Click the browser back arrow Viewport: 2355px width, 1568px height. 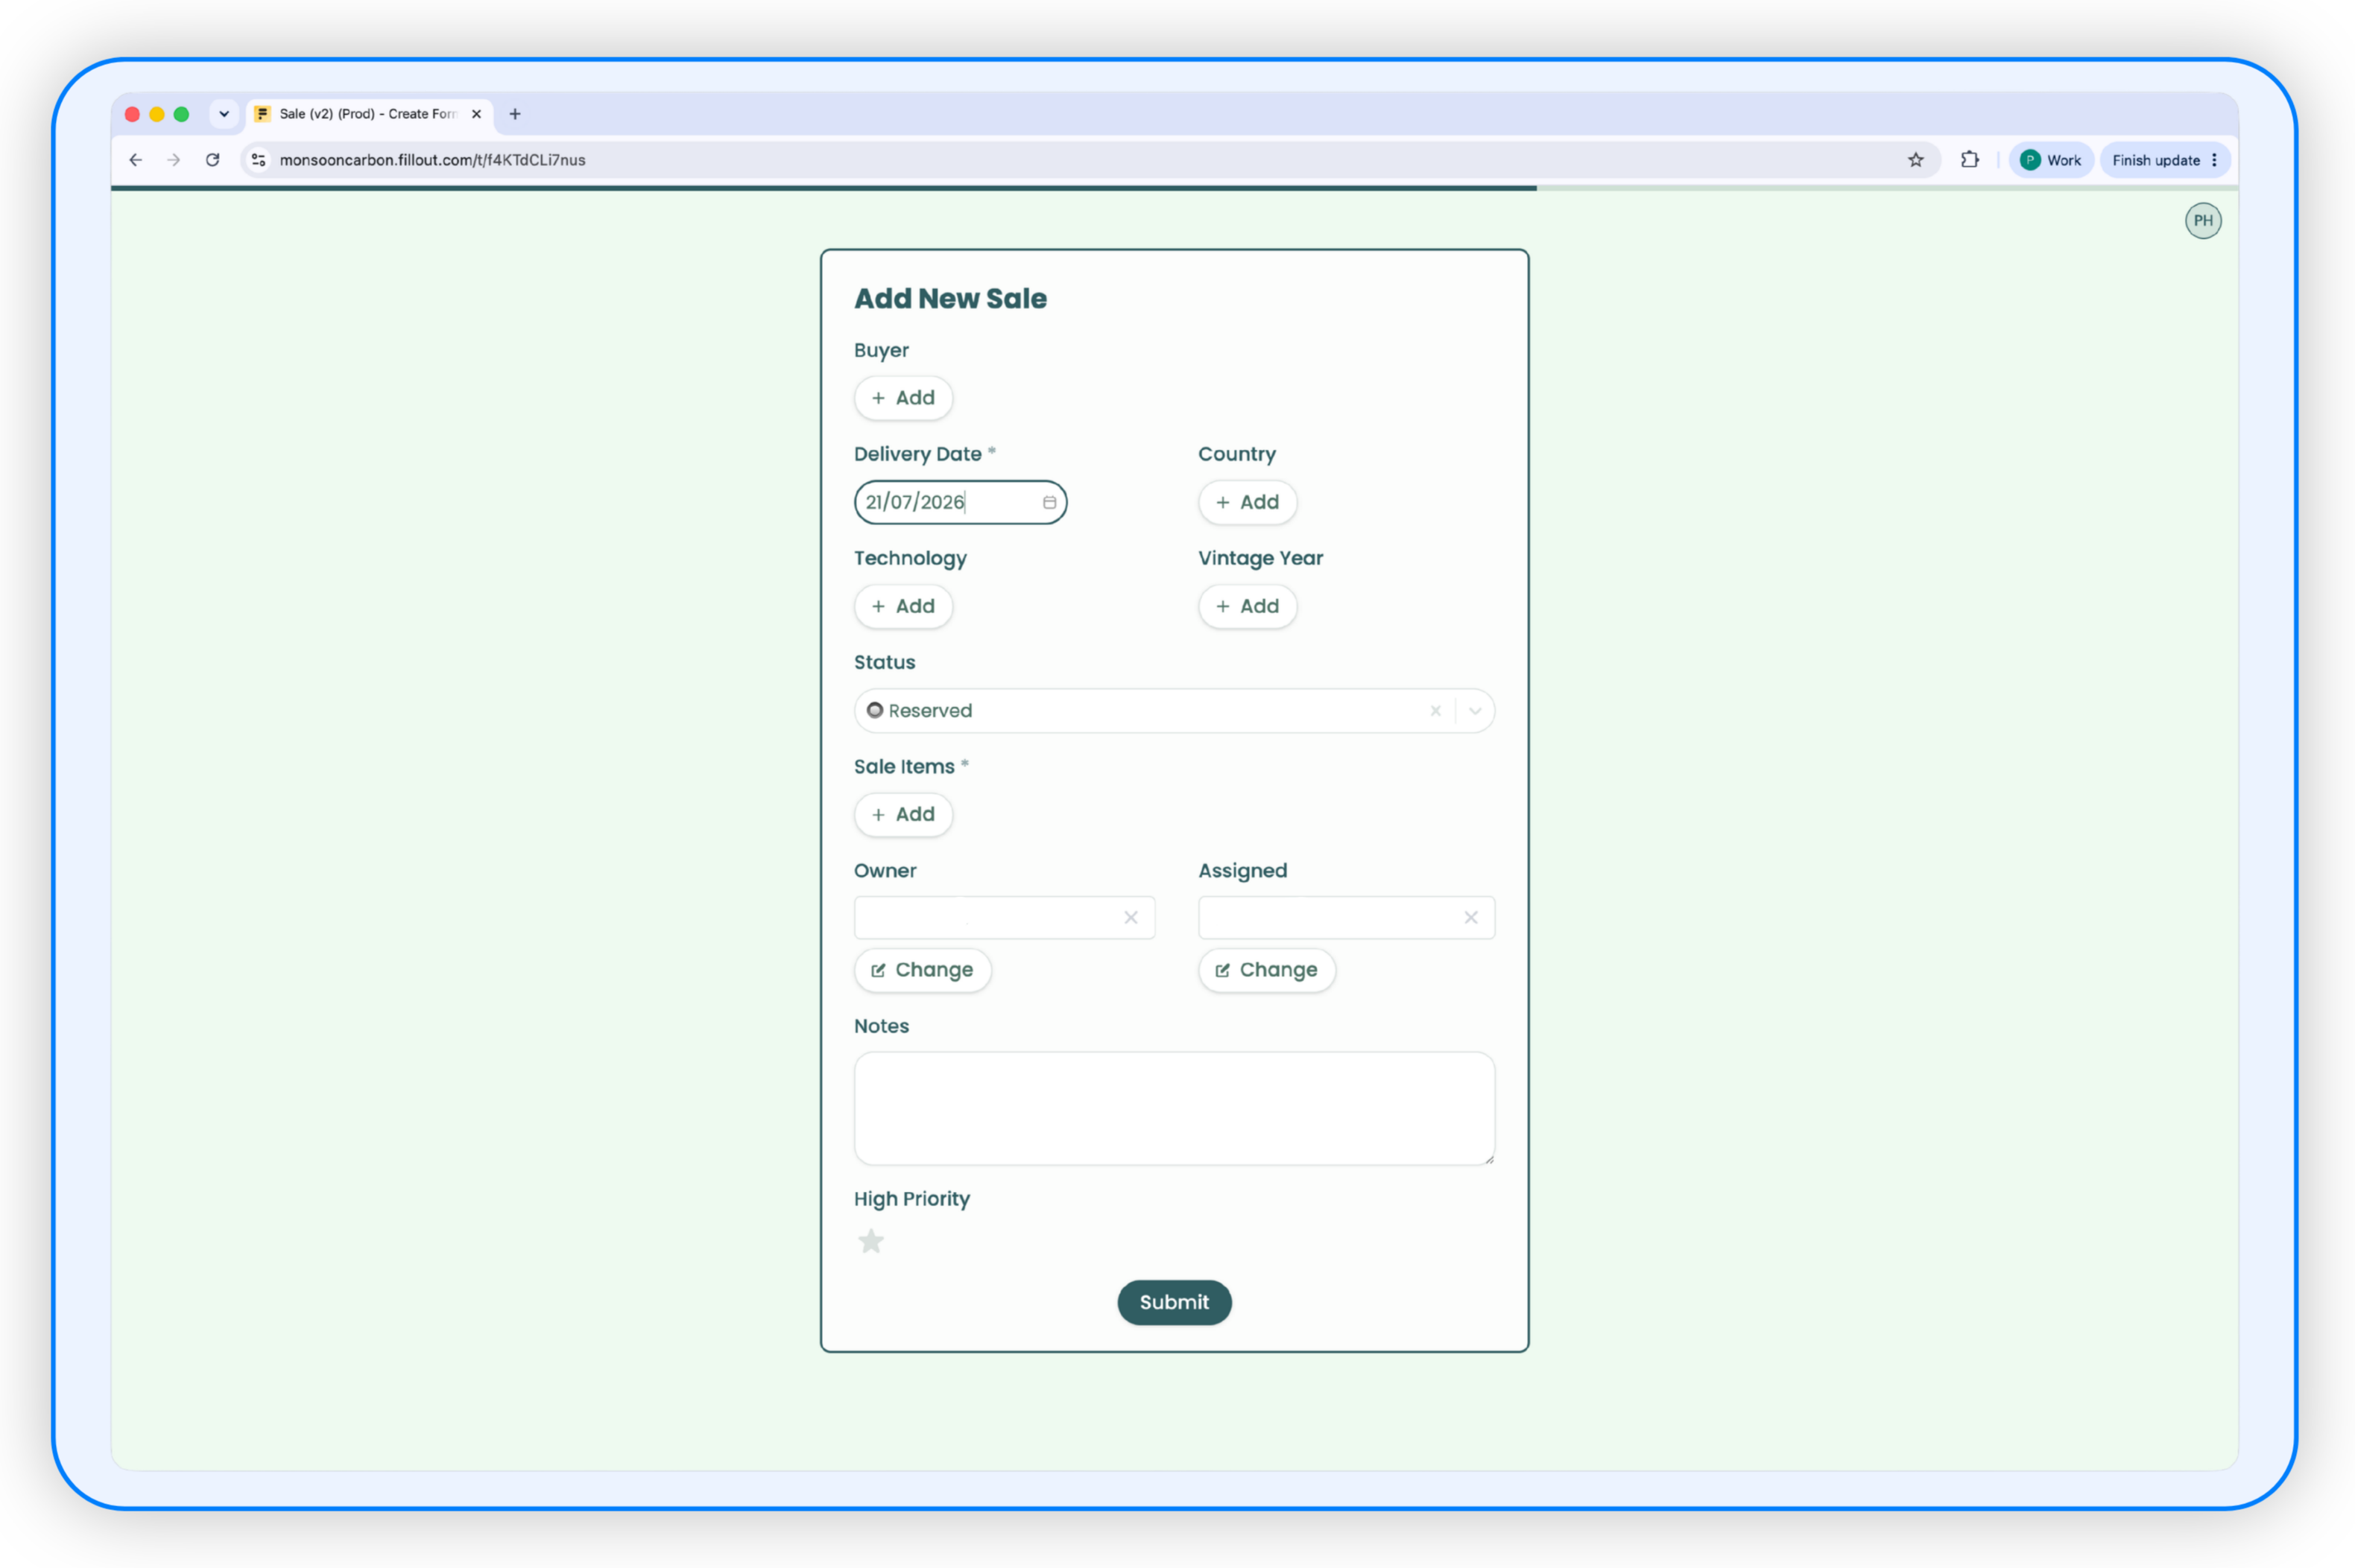[136, 160]
